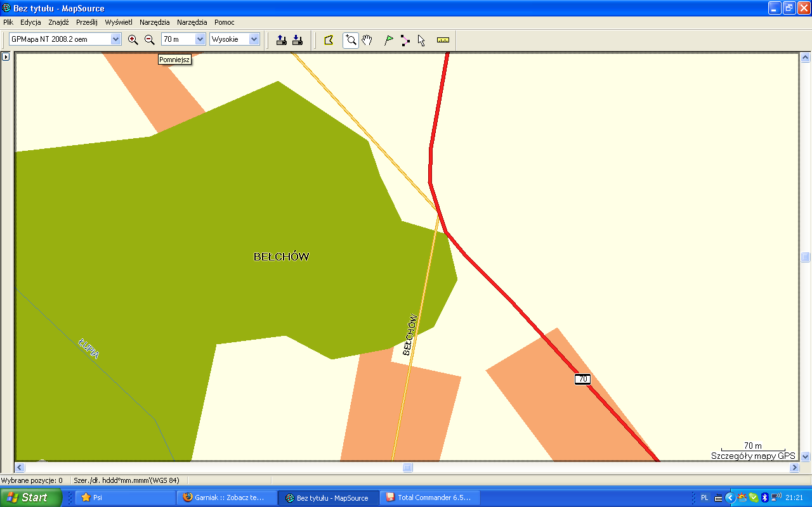Open the Wyświetl menu
This screenshot has height=507, width=812.
pyautogui.click(x=119, y=22)
